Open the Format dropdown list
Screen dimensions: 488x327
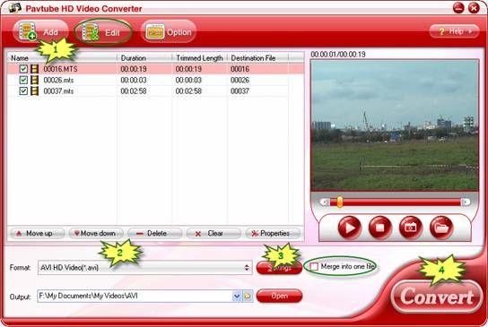click(x=145, y=267)
